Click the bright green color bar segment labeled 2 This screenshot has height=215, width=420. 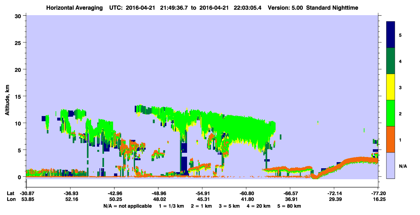click(x=391, y=113)
